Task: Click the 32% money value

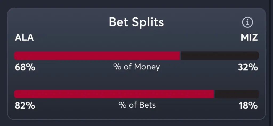Action: pos(248,67)
